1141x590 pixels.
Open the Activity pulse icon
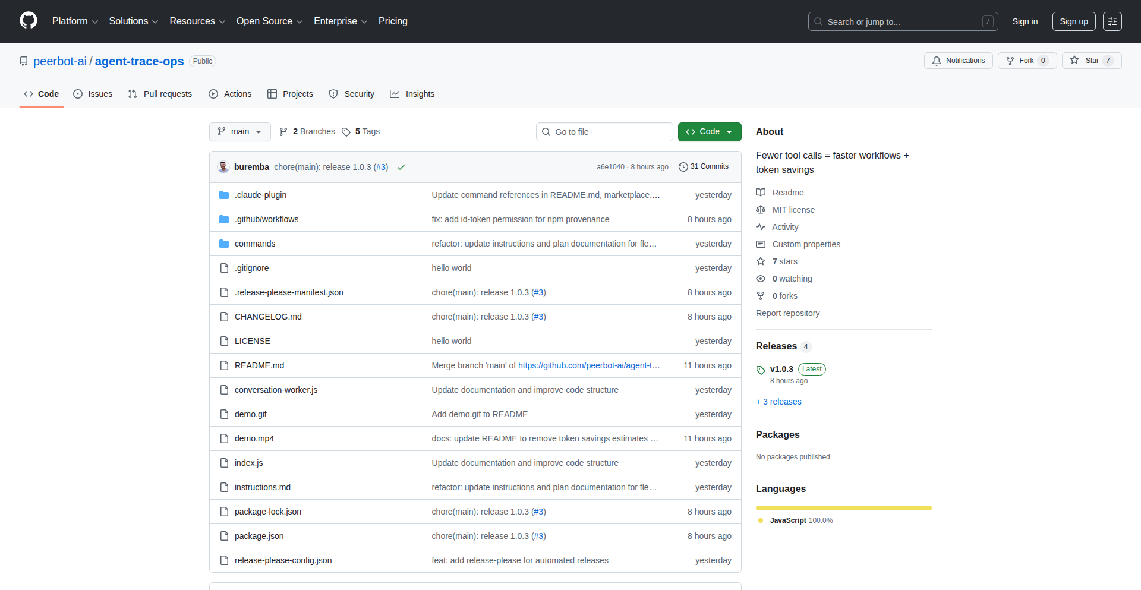point(761,227)
